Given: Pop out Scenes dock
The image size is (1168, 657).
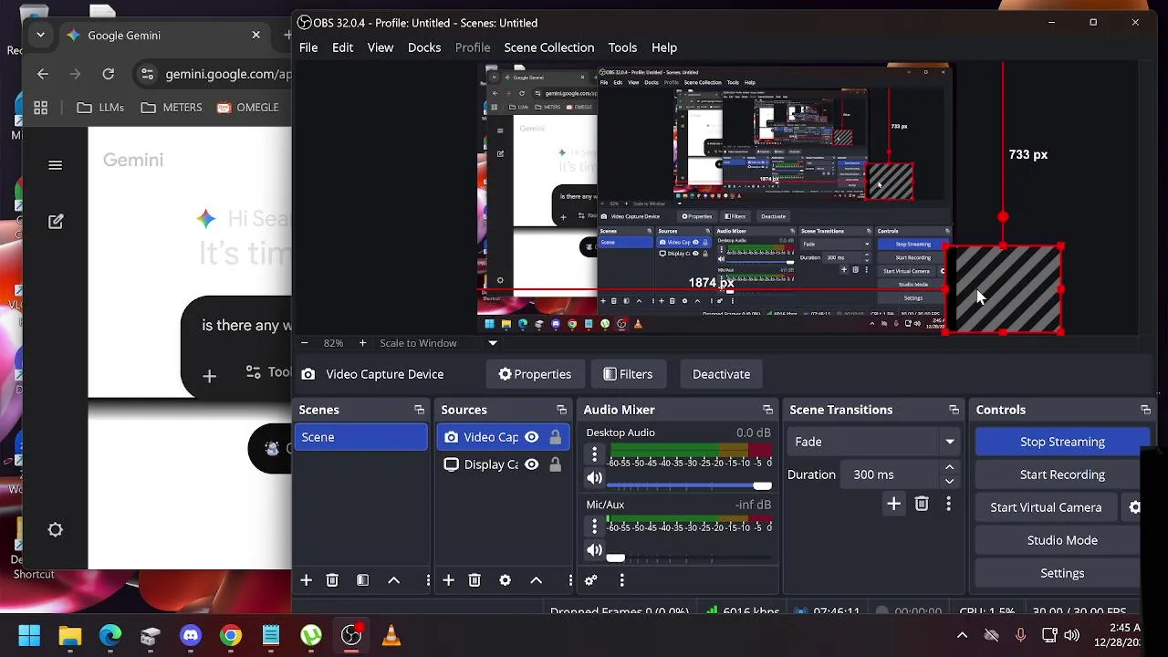Looking at the screenshot, I should click(419, 410).
